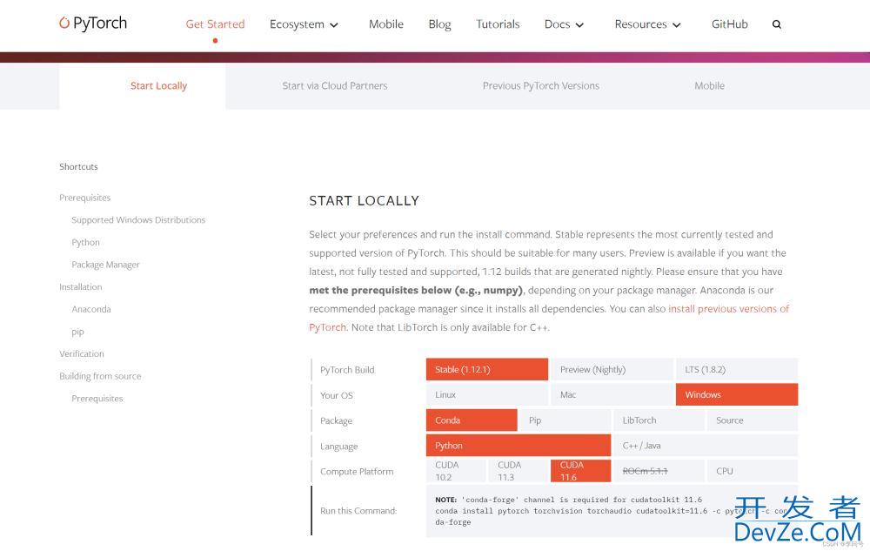870x551 pixels.
Task: Click the Shortcuts sidebar heading
Action: [x=78, y=166]
